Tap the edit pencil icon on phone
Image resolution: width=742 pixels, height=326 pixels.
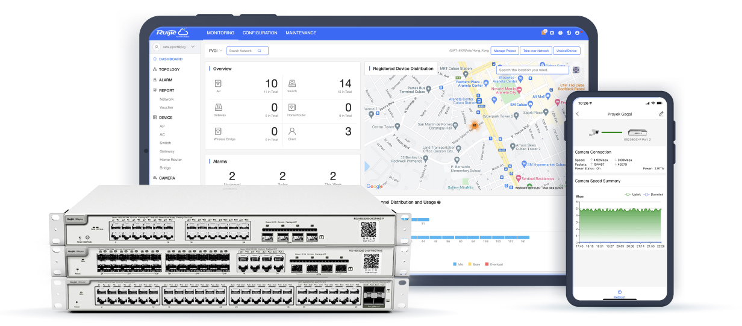pyautogui.click(x=661, y=114)
